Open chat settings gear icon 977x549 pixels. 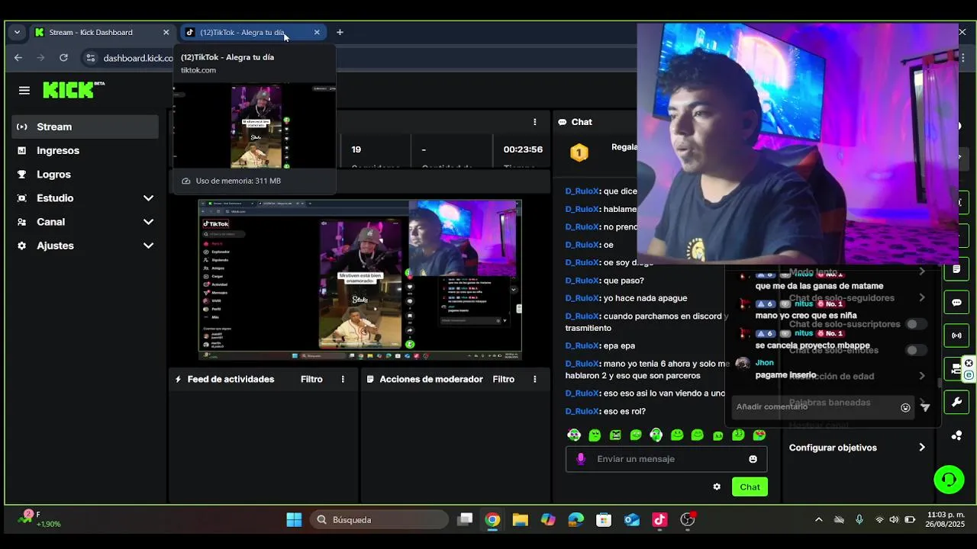[x=717, y=486]
